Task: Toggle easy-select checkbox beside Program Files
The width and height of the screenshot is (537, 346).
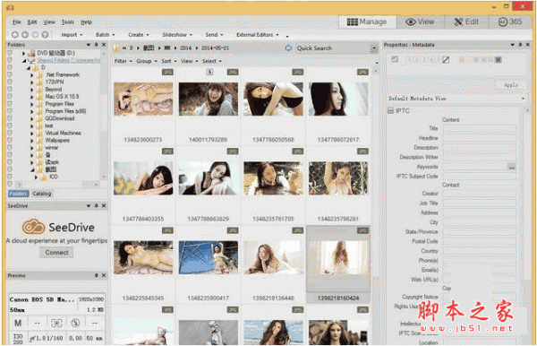Action: coord(10,104)
